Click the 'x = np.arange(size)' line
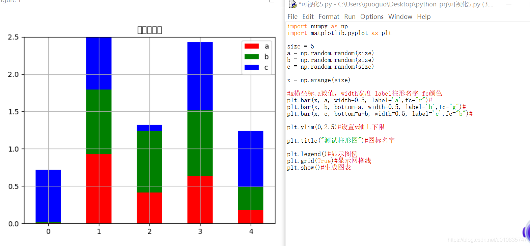 (319, 80)
